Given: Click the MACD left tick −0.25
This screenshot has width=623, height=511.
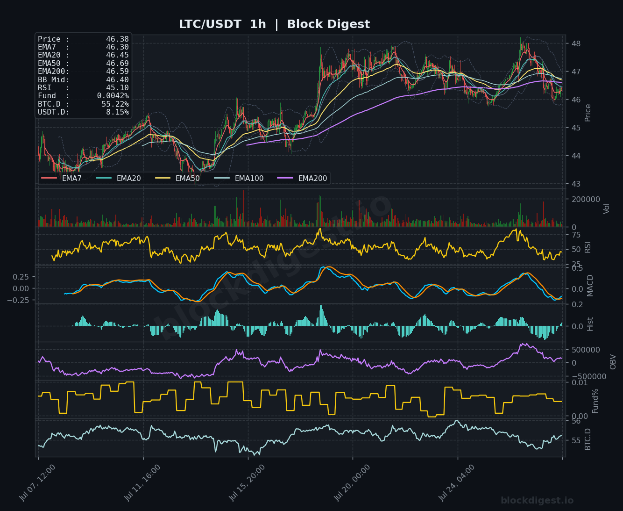Looking at the screenshot, I should pyautogui.click(x=18, y=300).
